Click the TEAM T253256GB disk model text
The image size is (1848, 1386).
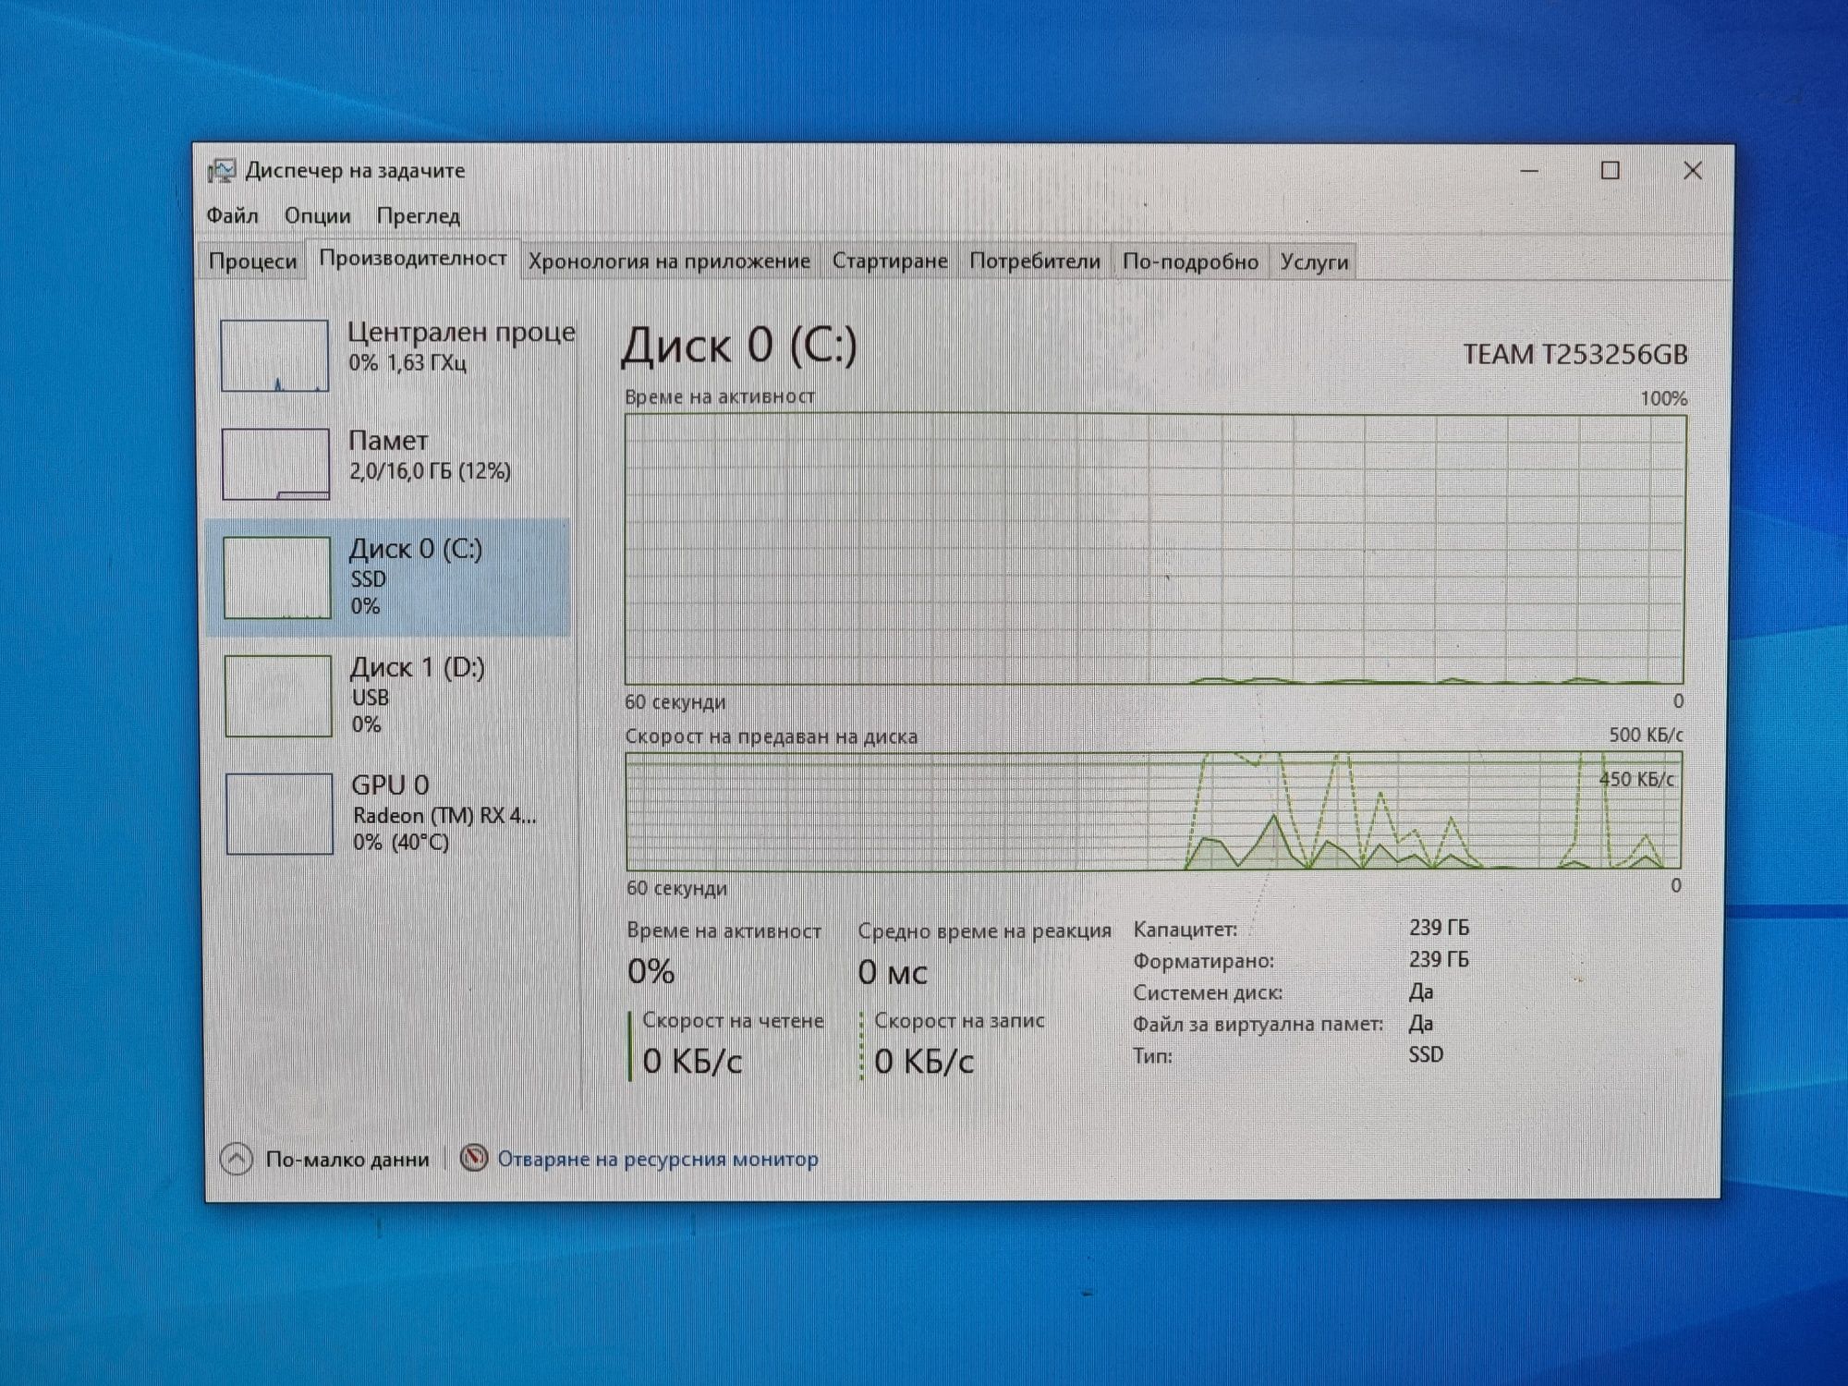pos(1575,355)
